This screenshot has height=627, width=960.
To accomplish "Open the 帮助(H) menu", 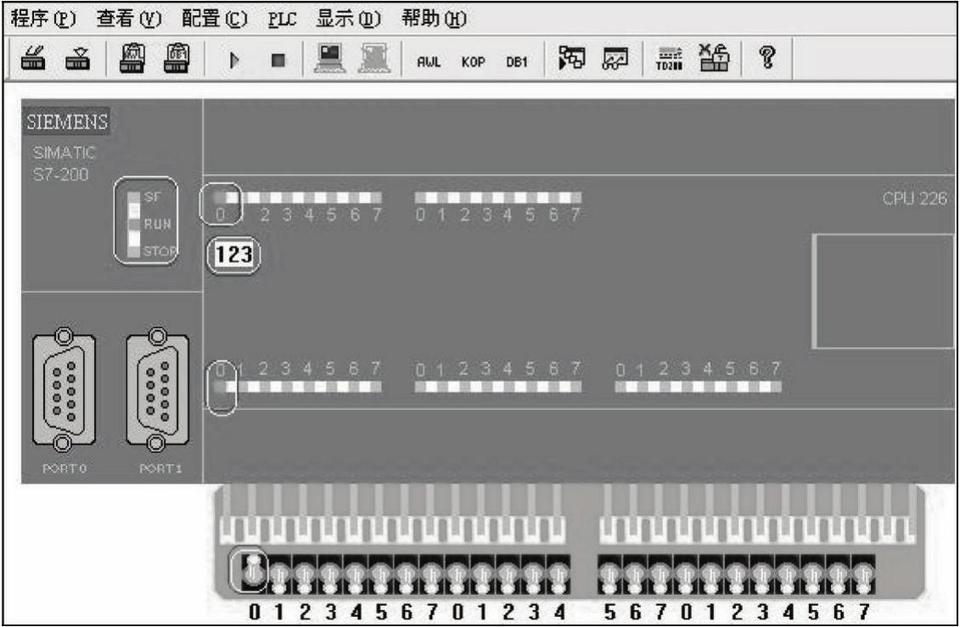I will tap(434, 19).
